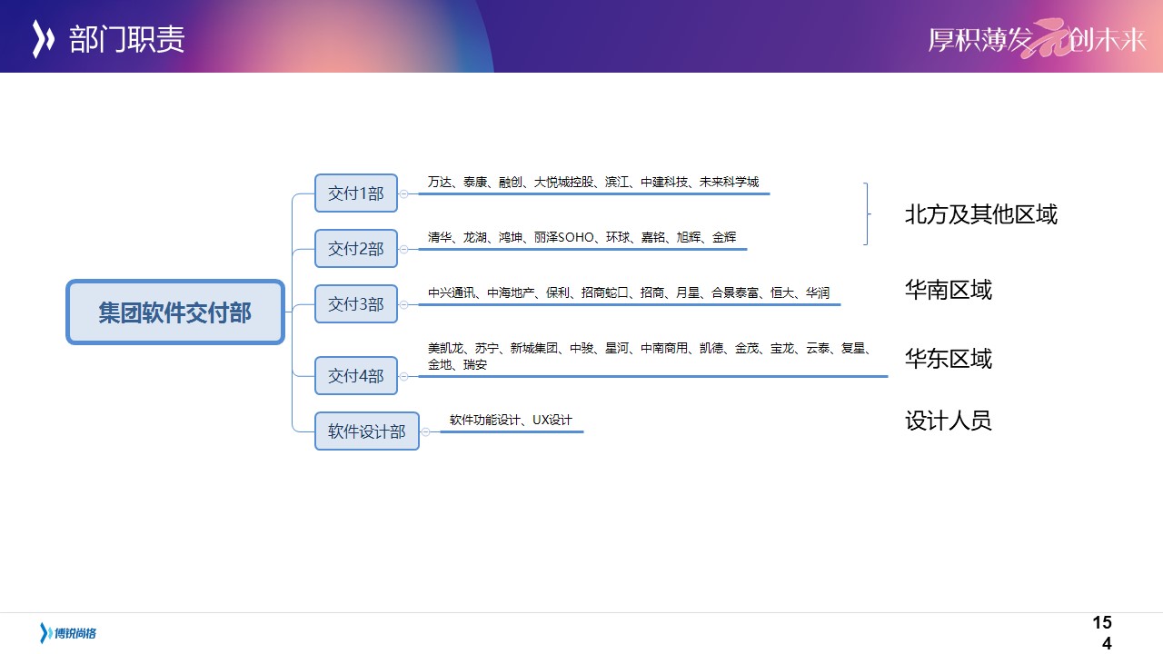The width and height of the screenshot is (1163, 654).
Task: Click the client list starting with 清华、龙湖
Action: [582, 237]
